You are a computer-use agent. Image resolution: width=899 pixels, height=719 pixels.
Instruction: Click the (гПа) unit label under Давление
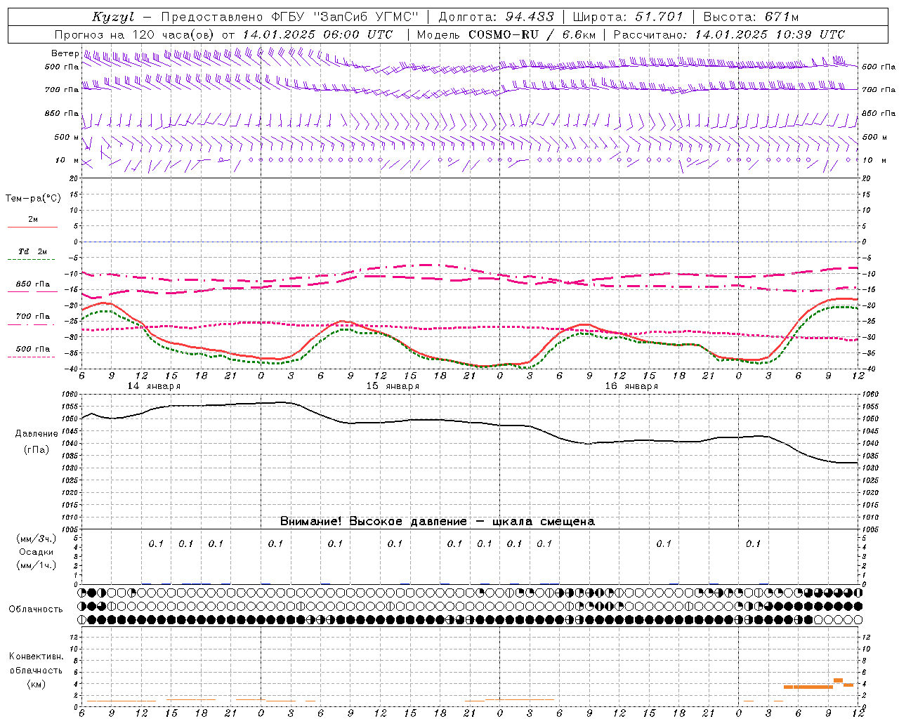(37, 449)
